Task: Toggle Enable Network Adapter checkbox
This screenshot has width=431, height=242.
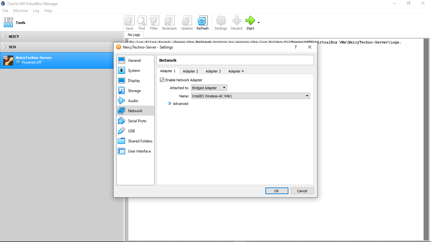Action: 162,80
